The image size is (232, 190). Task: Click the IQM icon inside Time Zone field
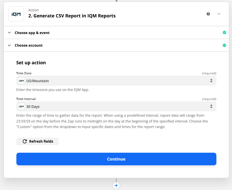pyautogui.click(x=21, y=81)
